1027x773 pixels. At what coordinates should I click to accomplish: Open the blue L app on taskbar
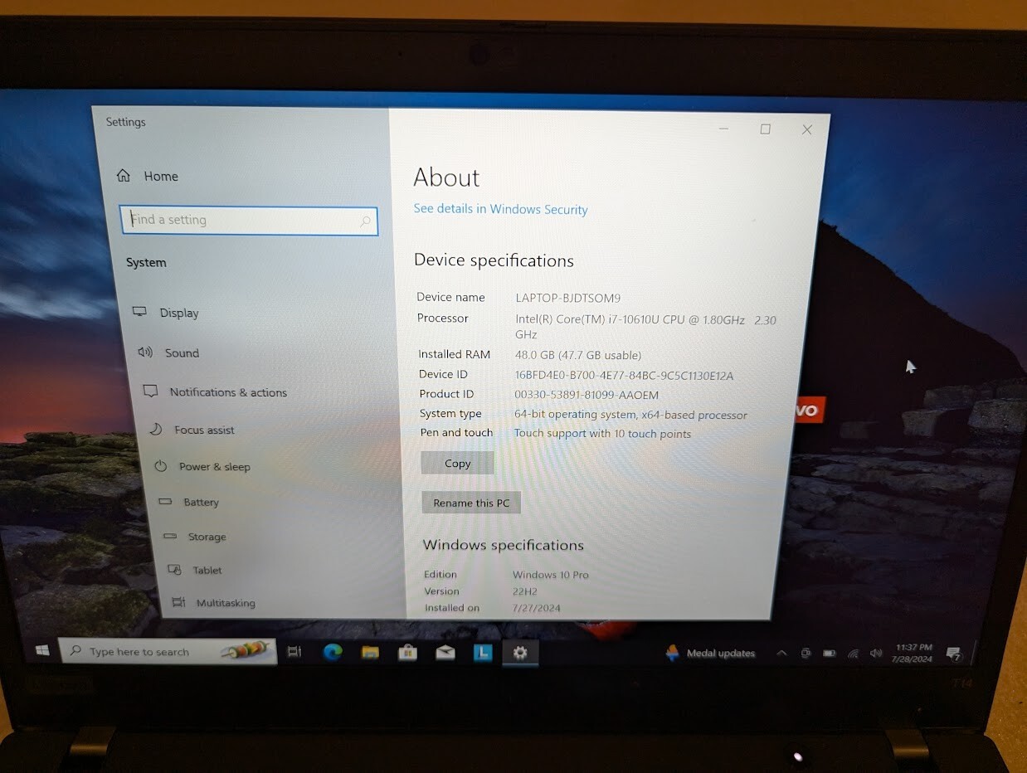coord(483,653)
